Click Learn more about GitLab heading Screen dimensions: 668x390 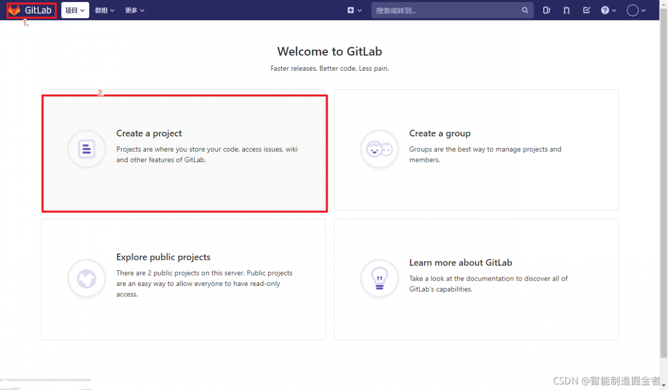pos(461,262)
